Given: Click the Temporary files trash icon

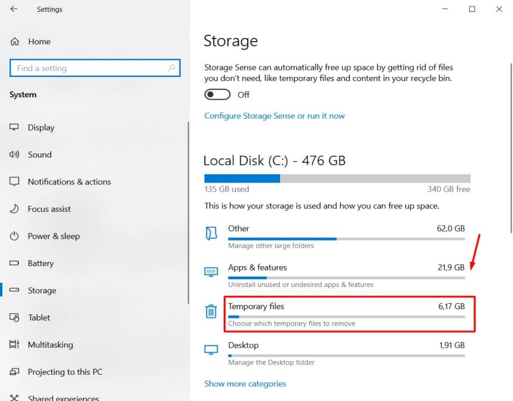Looking at the screenshot, I should 211,311.
